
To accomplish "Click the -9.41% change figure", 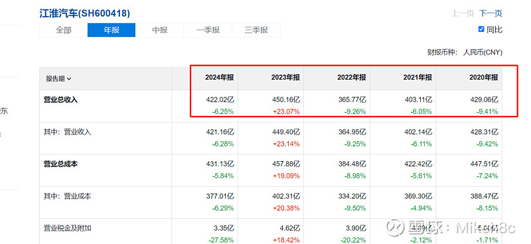I will (487, 111).
